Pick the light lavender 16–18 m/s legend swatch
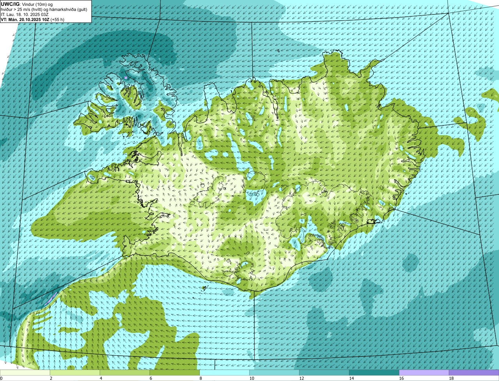 coord(424,372)
